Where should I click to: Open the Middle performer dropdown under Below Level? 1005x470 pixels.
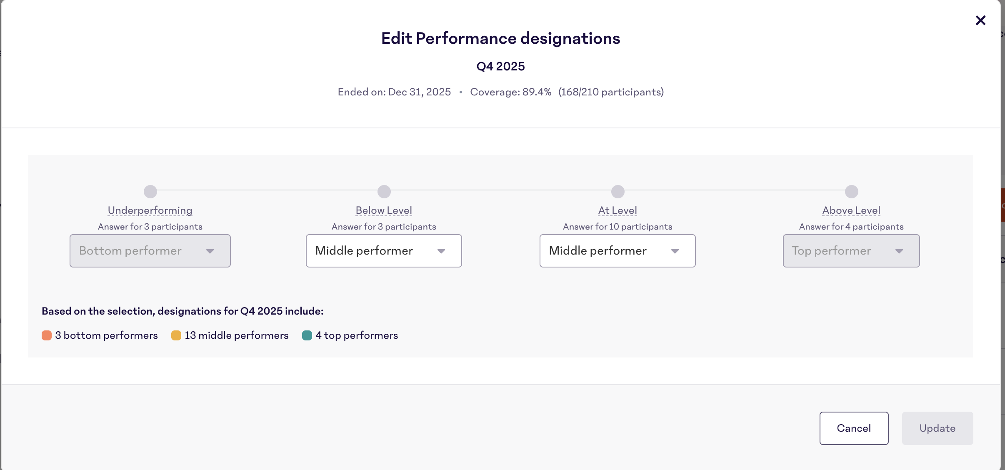[x=383, y=250]
